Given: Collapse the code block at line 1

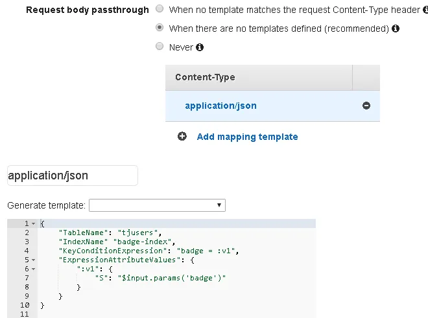Looking at the screenshot, I should (x=33, y=224).
